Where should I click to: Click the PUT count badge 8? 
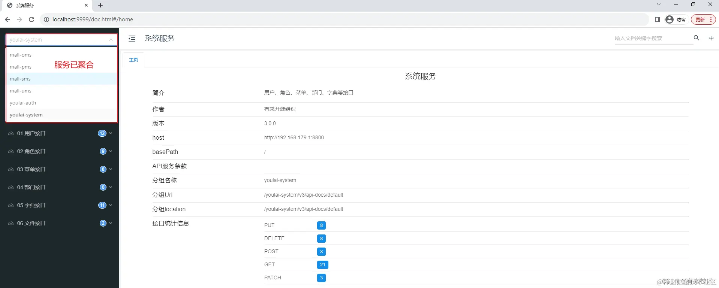click(x=321, y=225)
